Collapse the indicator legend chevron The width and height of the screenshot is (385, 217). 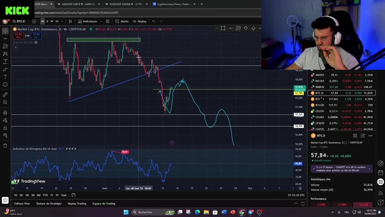click(x=16, y=48)
